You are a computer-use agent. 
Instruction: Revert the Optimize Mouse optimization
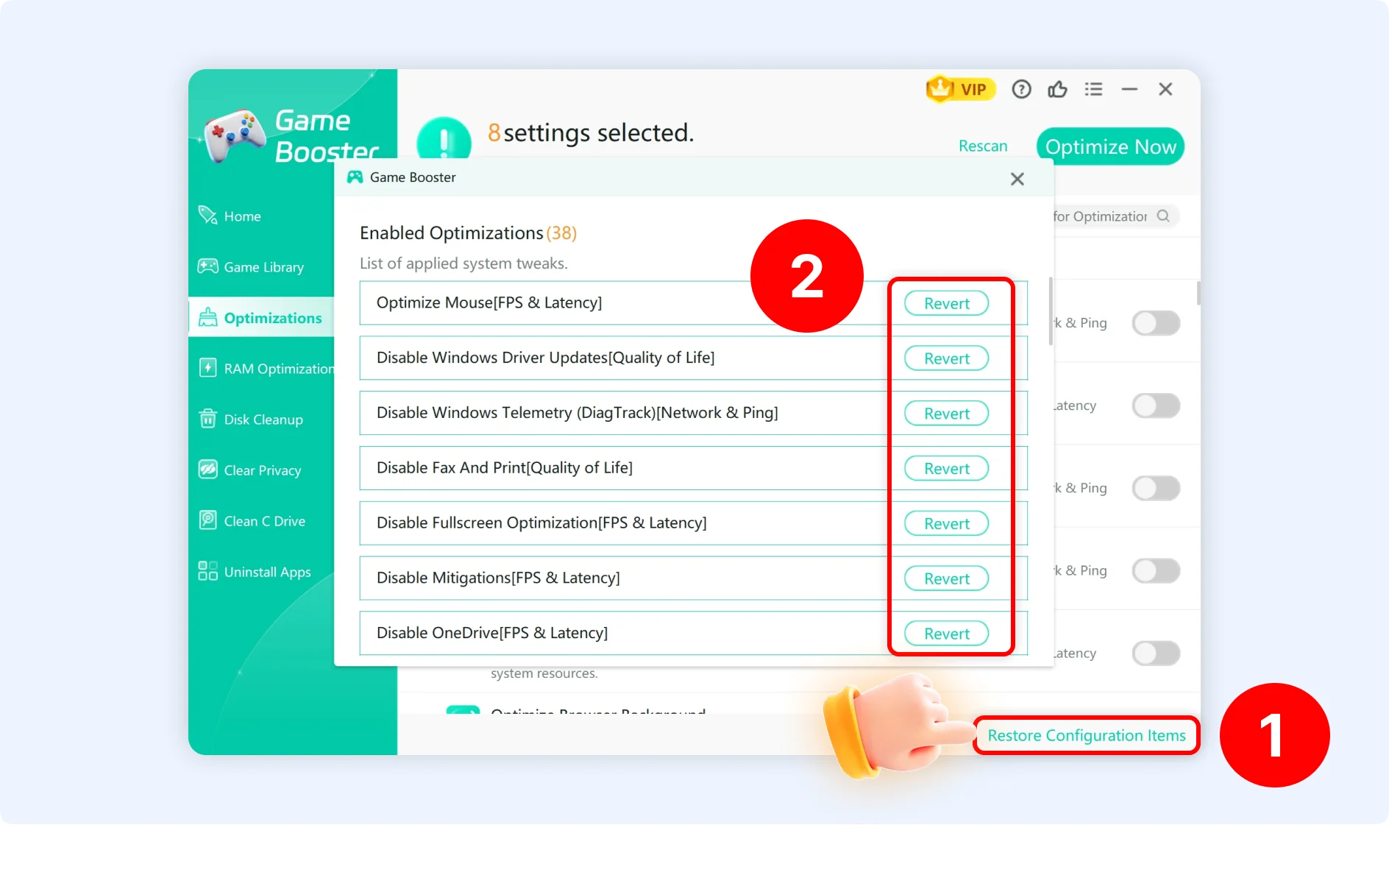click(x=946, y=303)
